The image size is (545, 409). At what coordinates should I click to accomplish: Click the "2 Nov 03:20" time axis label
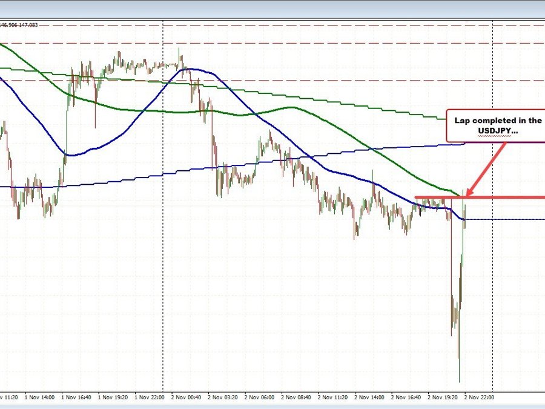click(x=223, y=397)
